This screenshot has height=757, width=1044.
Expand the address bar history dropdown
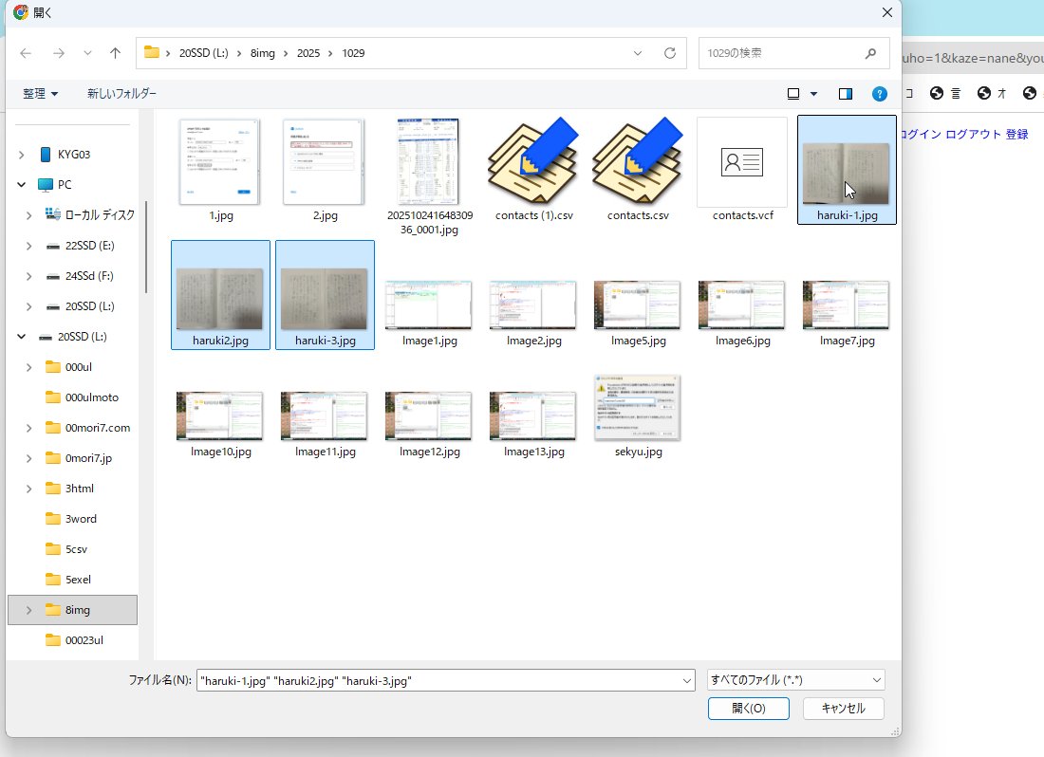pos(639,53)
